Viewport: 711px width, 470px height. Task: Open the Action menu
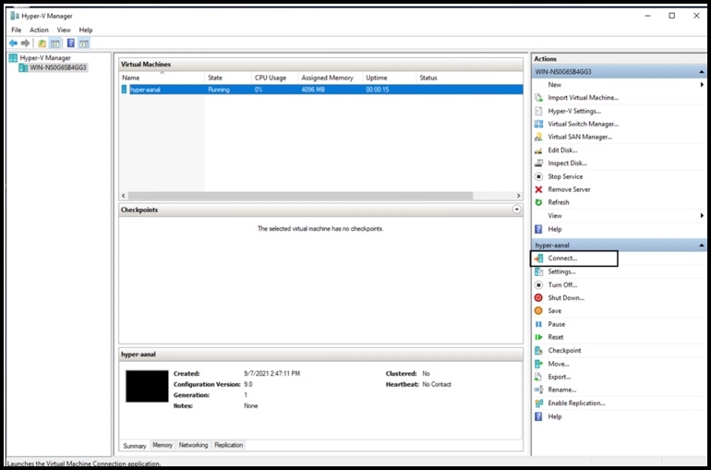pos(39,30)
